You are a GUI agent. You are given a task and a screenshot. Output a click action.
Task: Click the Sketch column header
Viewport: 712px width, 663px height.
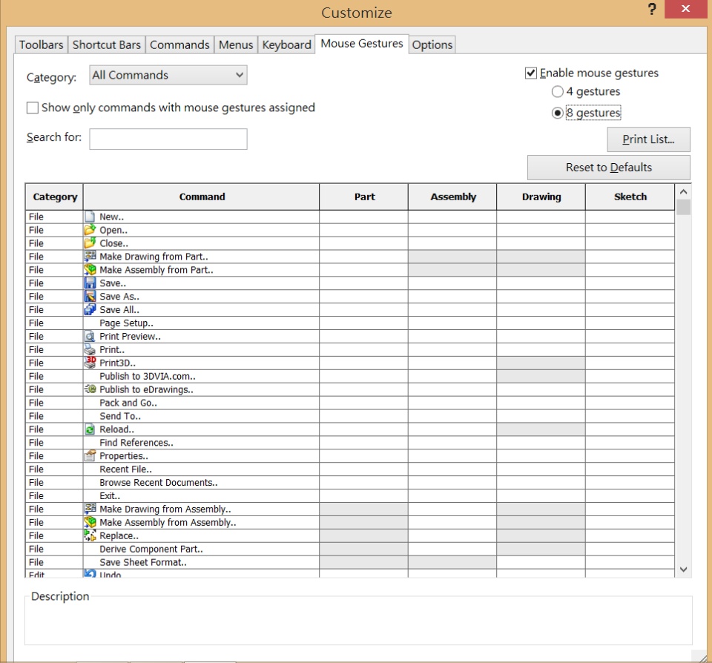click(630, 197)
